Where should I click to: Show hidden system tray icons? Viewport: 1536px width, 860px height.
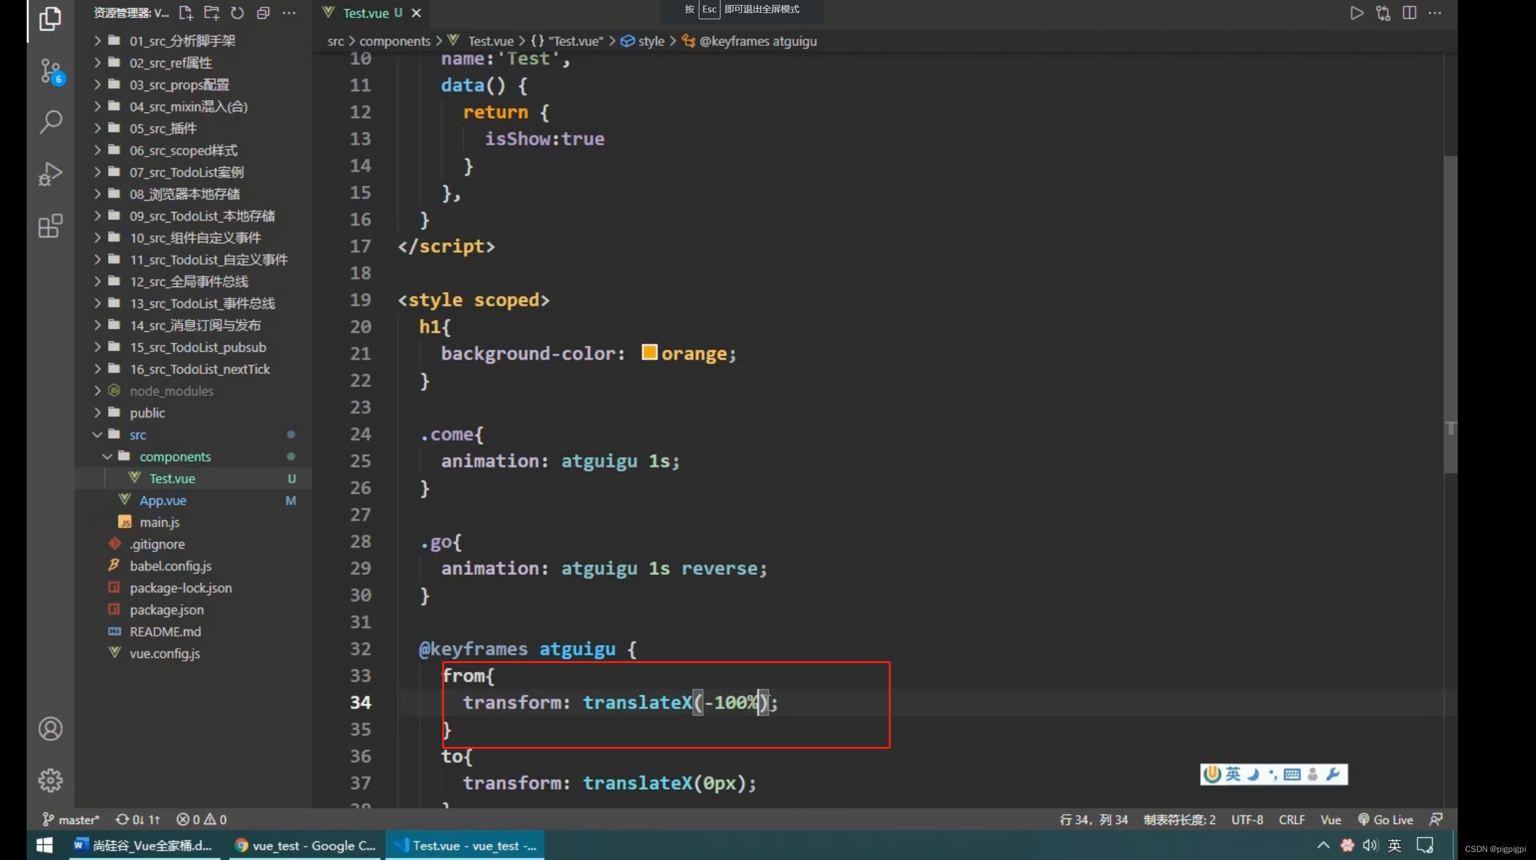tap(1323, 845)
